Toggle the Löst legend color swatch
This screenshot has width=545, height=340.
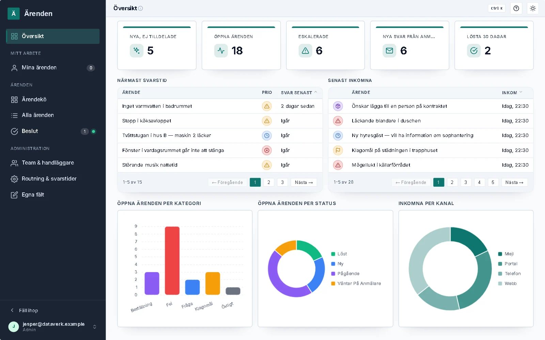click(333, 254)
